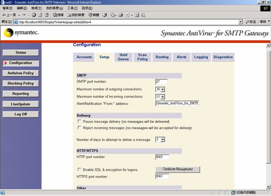Open the 搜尋 search toolbar button
Screen dimensions: 271x196
point(58,15)
